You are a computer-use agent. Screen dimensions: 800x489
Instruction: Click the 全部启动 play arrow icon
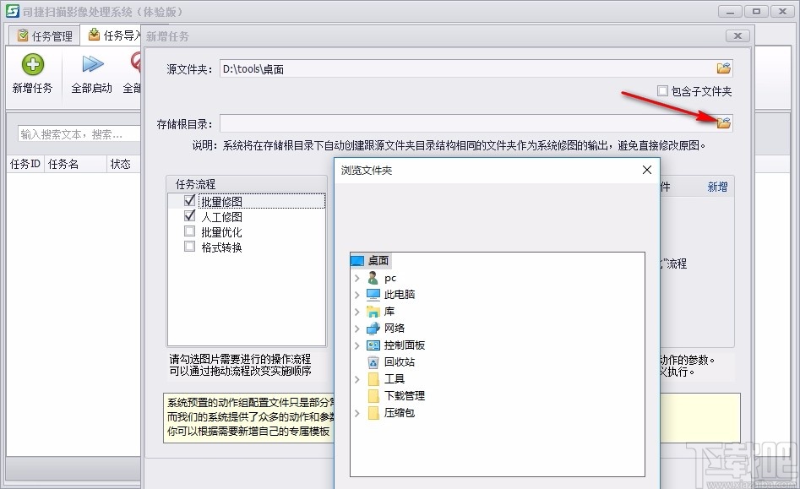(x=93, y=64)
